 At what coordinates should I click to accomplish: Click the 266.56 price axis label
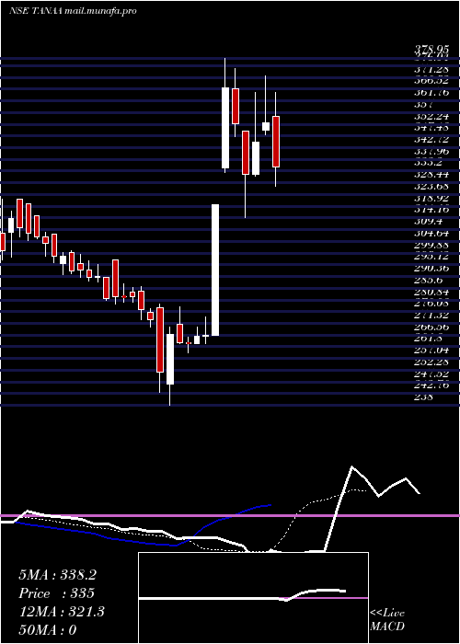[x=431, y=327]
